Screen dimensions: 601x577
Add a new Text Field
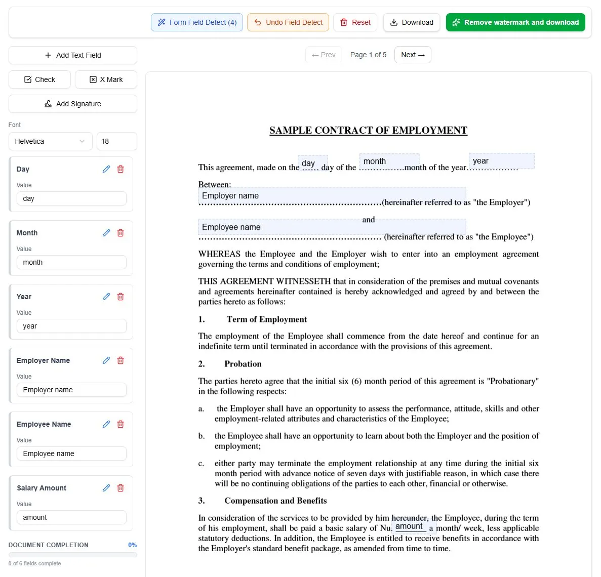point(73,55)
